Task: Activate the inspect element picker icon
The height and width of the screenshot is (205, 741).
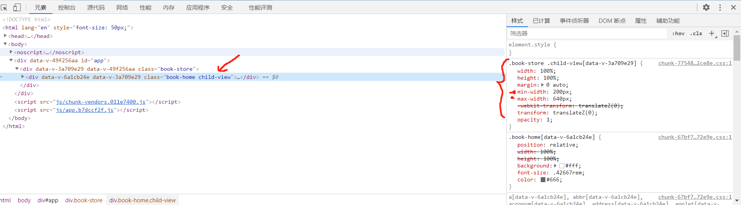Action: click(x=4, y=7)
